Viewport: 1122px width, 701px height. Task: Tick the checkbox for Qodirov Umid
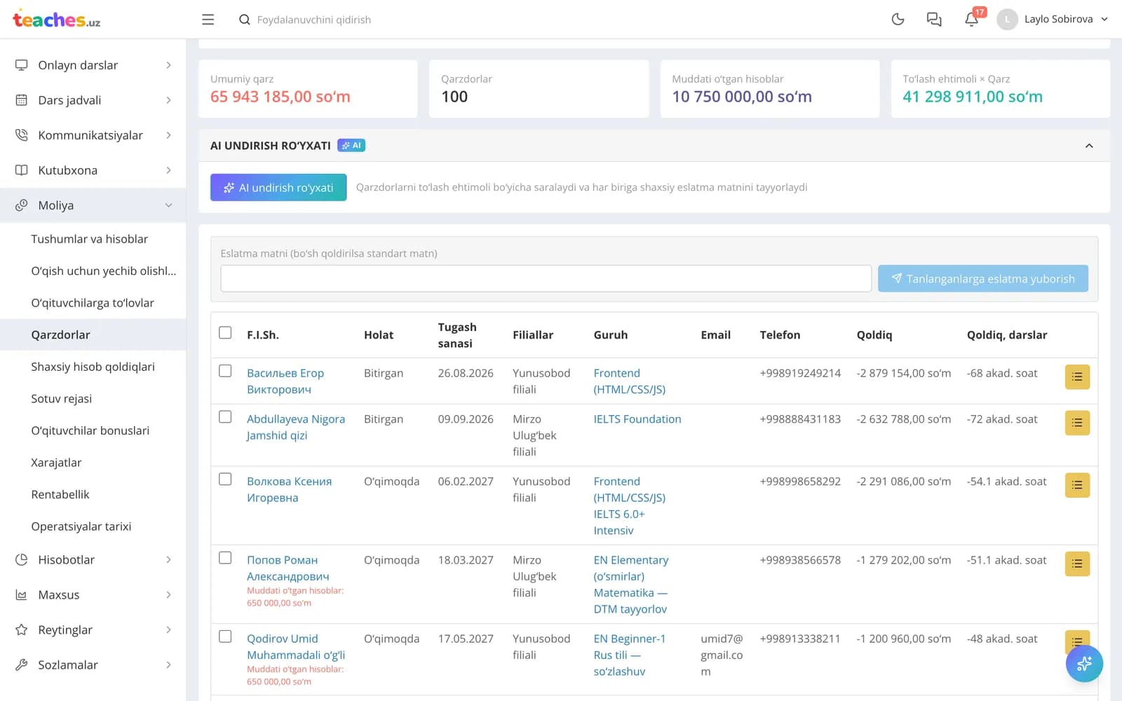(x=225, y=637)
